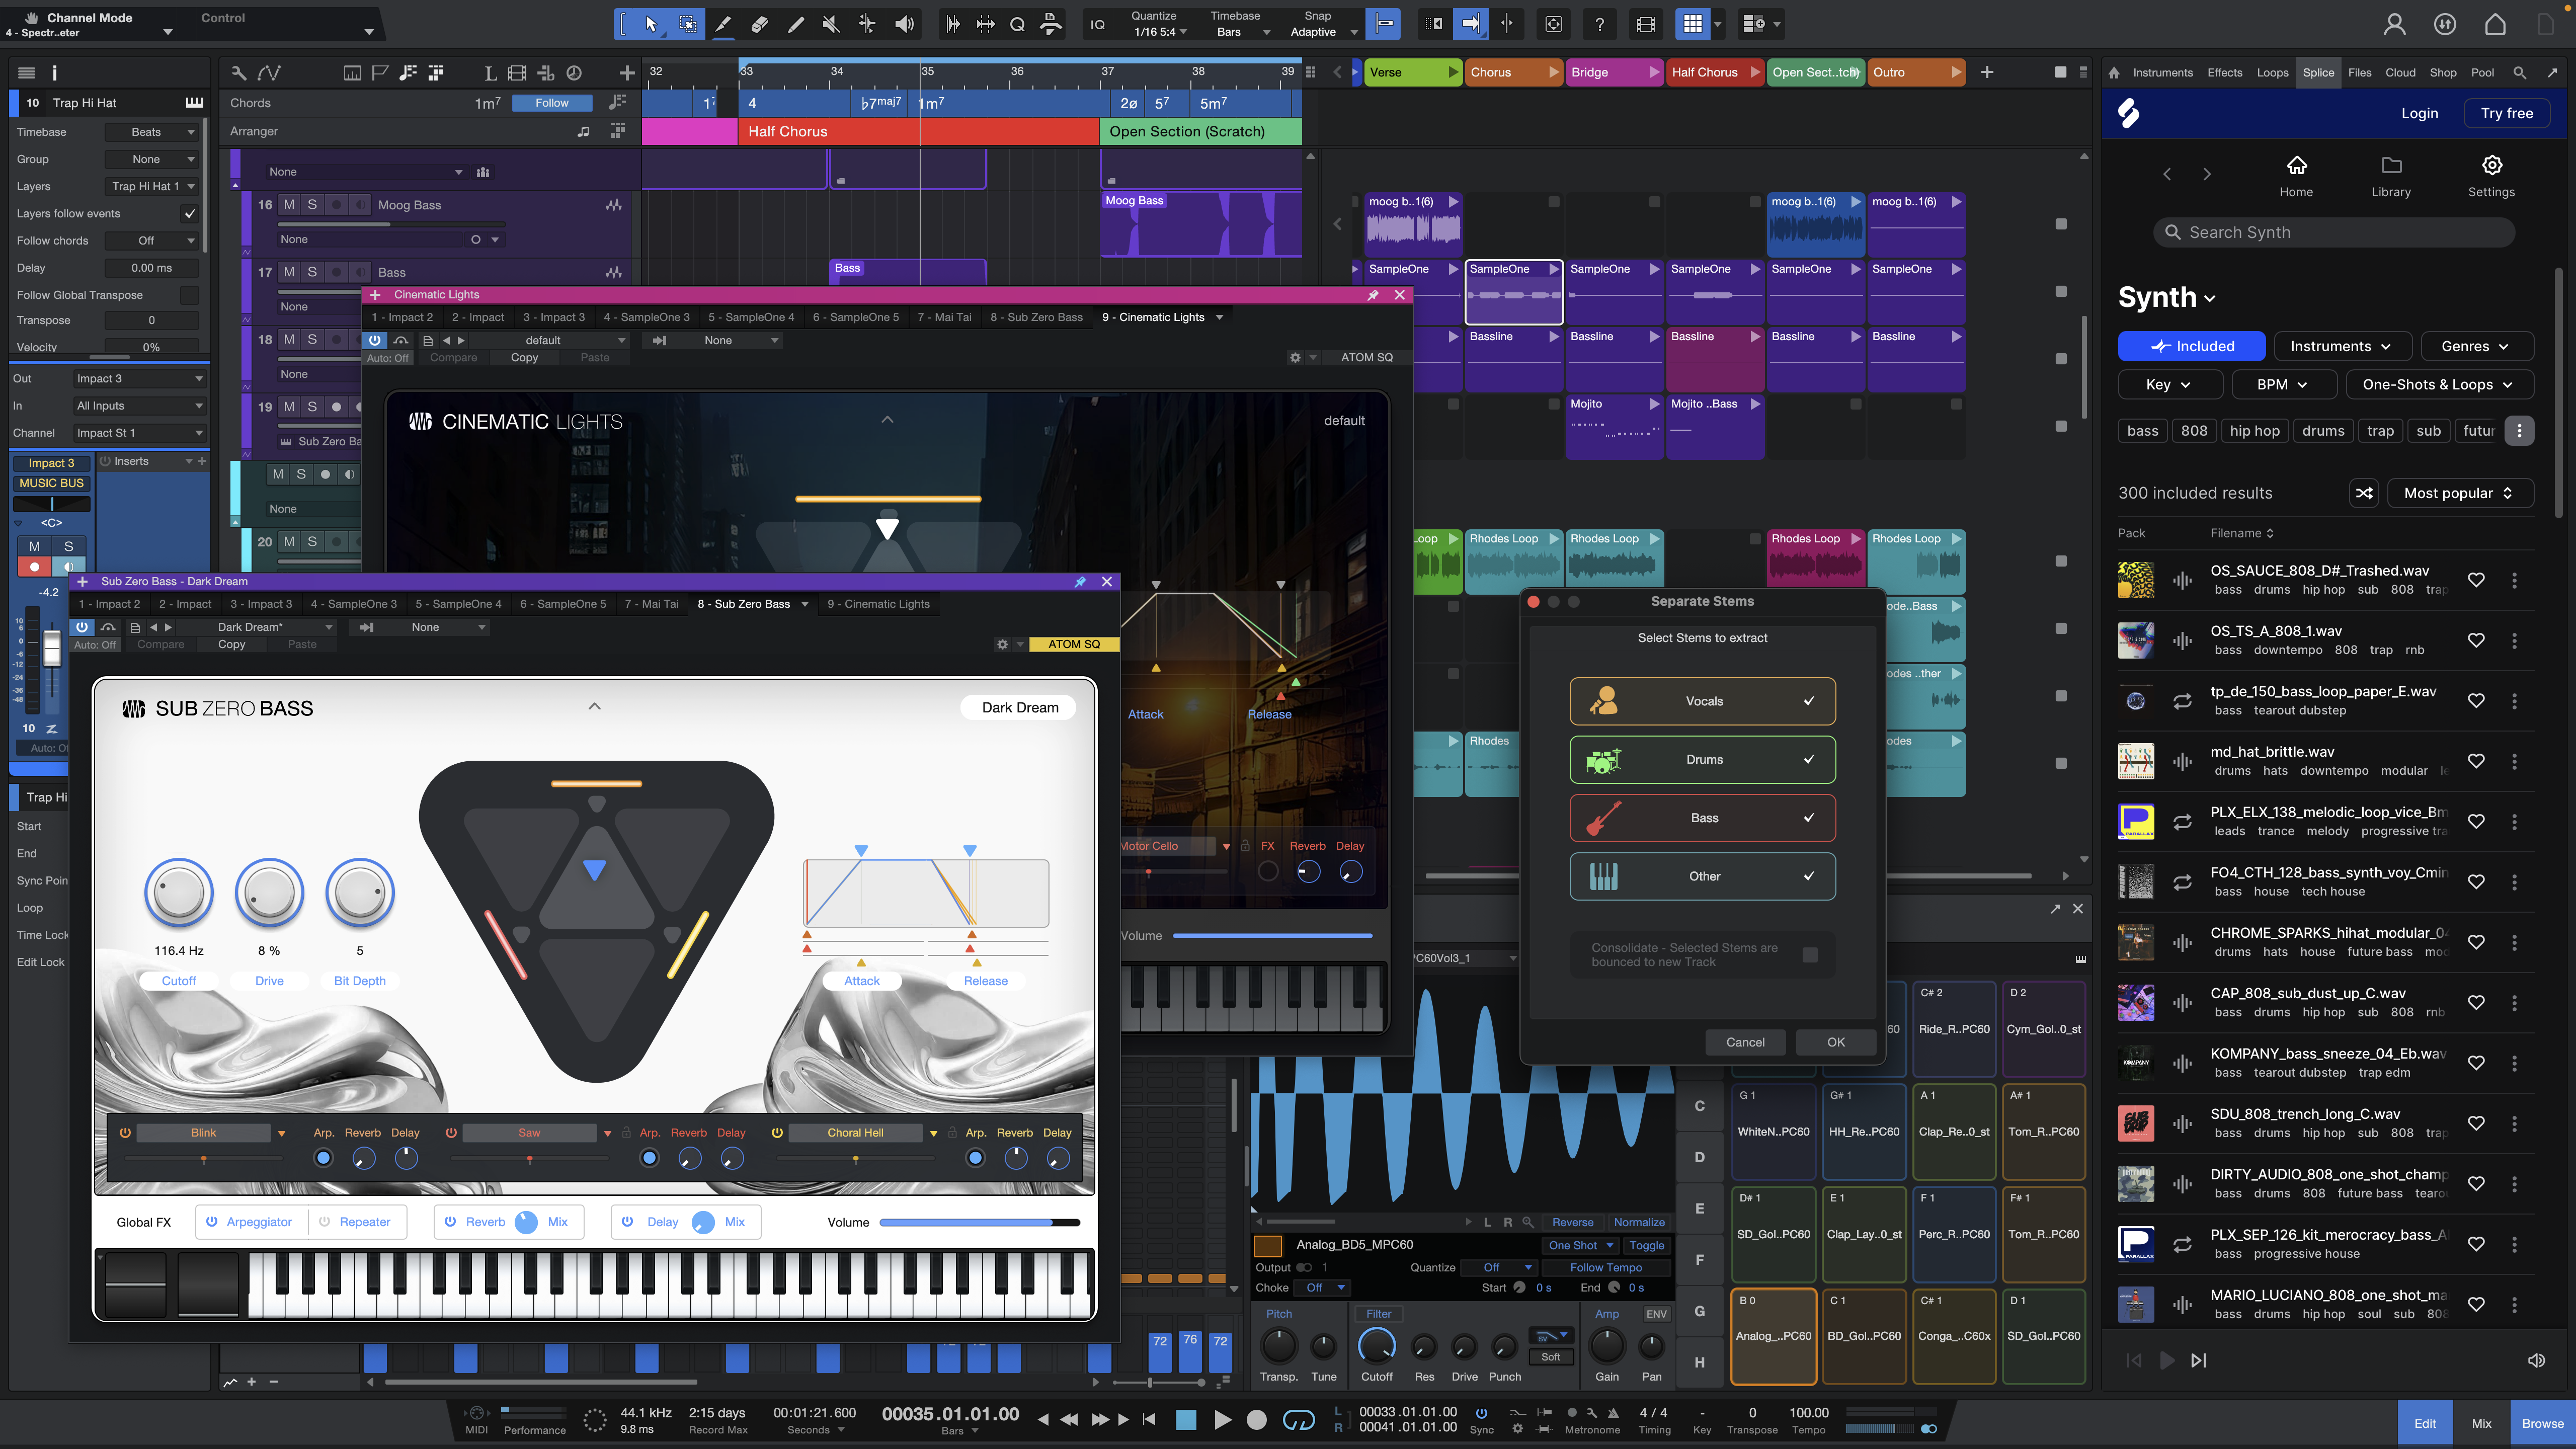Go to Splice Home
This screenshot has width=2576, height=1449.
(2296, 176)
